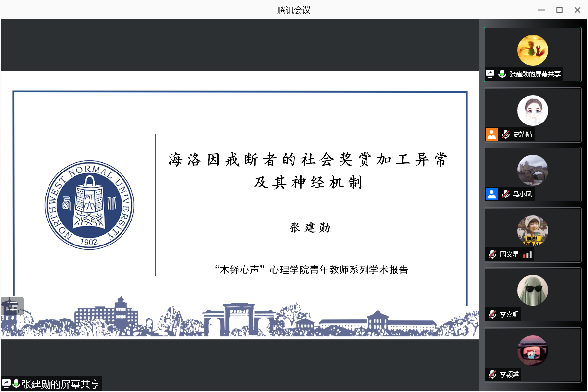The width and height of the screenshot is (588, 392).
Task: Click the 张建勋的屏幕共享 label at bottom left
Action: [60, 384]
